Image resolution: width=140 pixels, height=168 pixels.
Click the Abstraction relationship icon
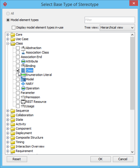click(23, 48)
